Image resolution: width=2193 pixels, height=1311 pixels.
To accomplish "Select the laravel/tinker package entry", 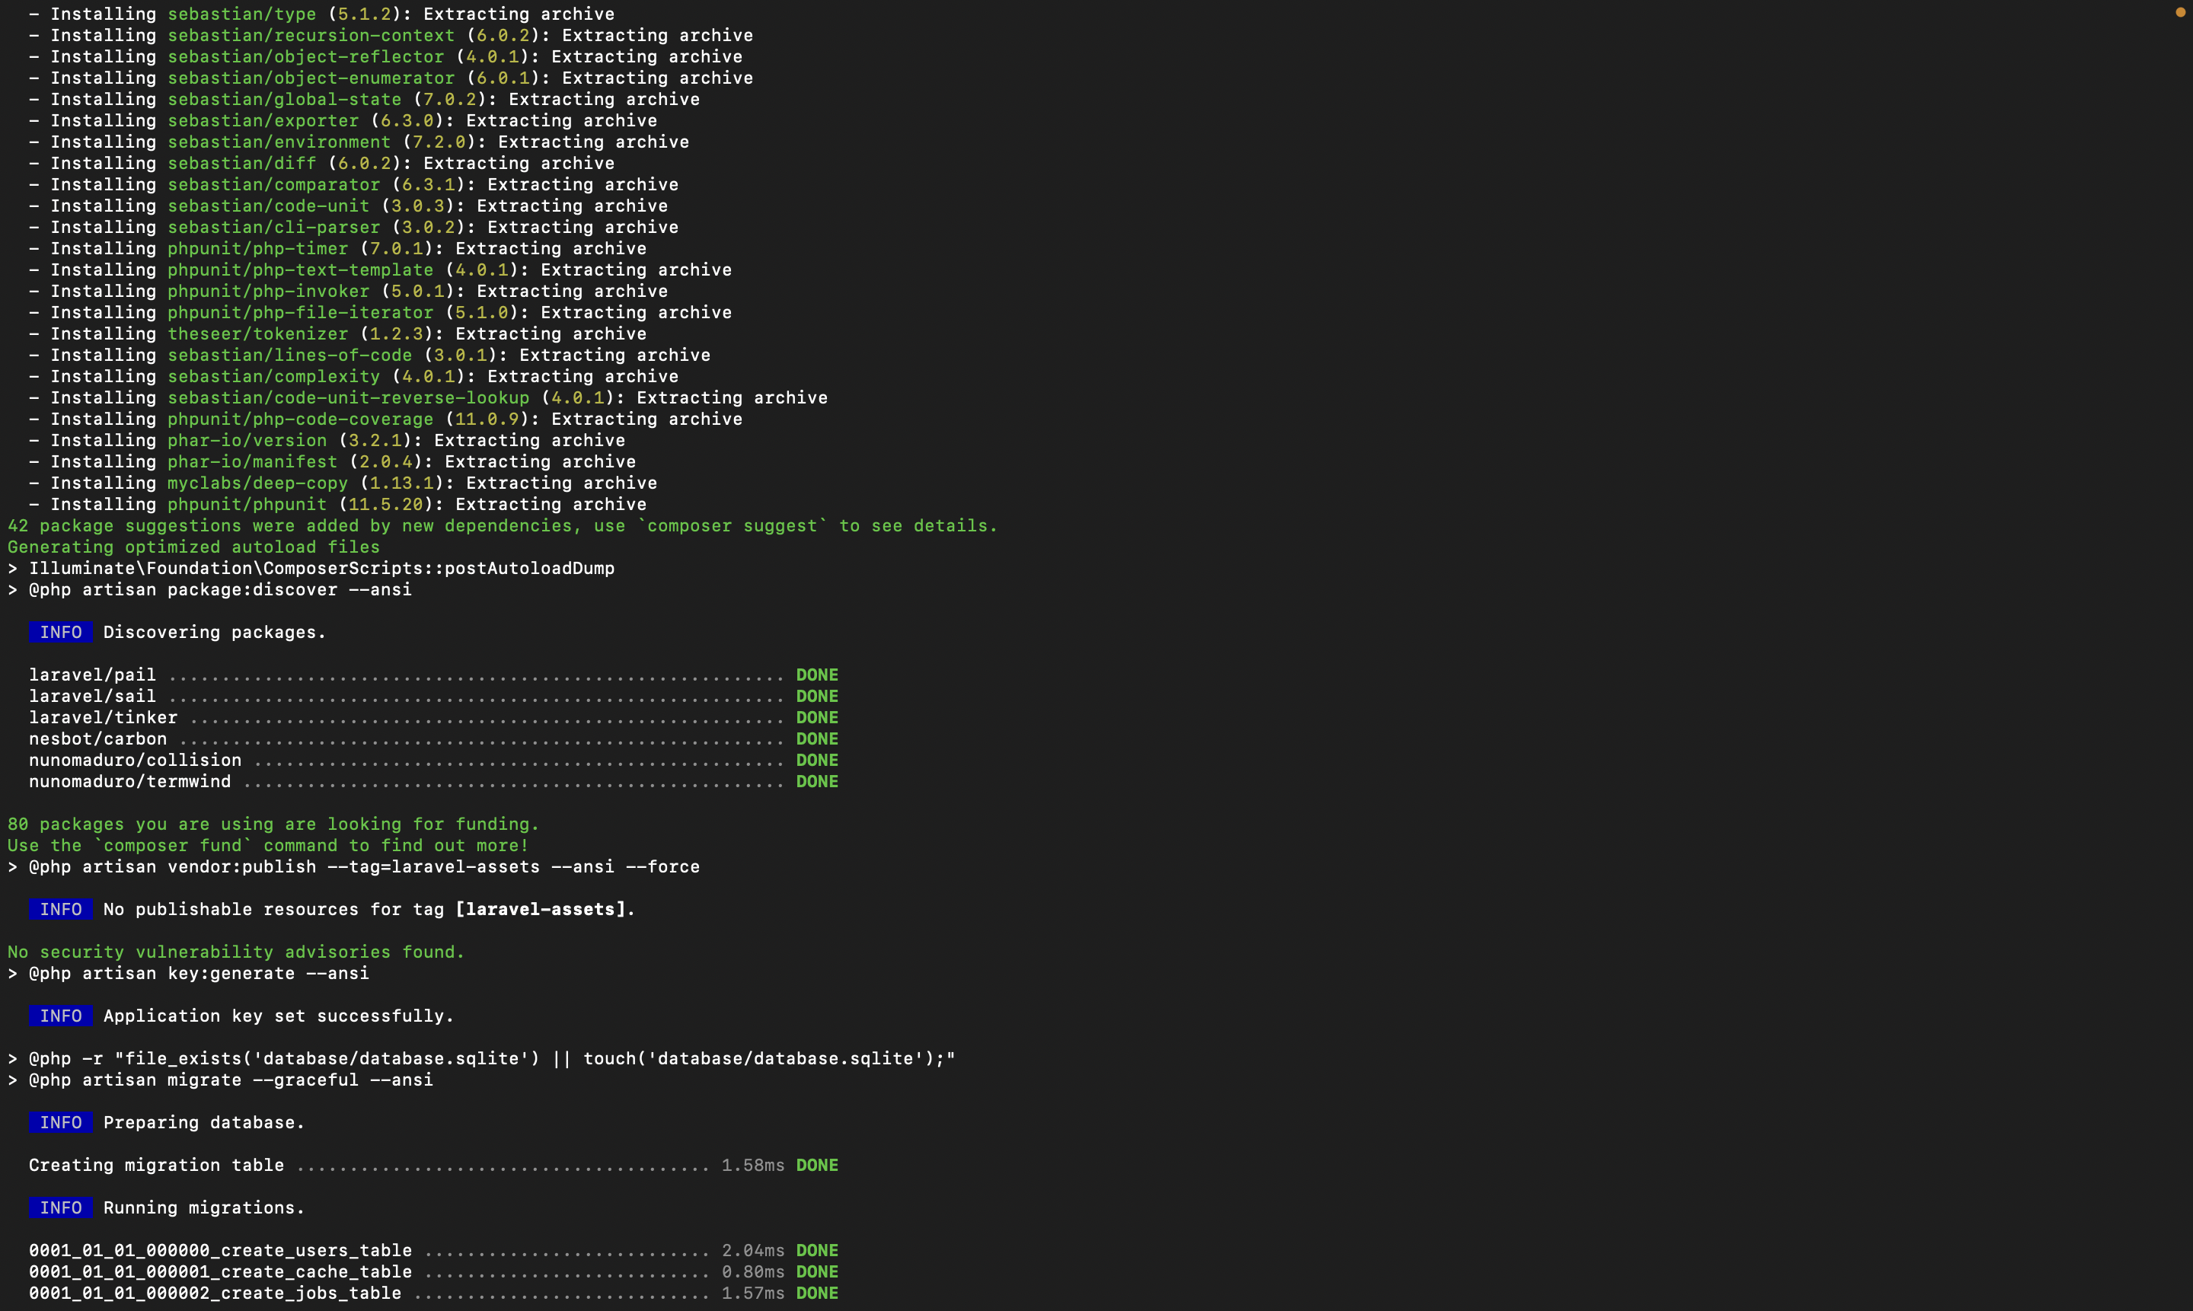I will pos(103,717).
